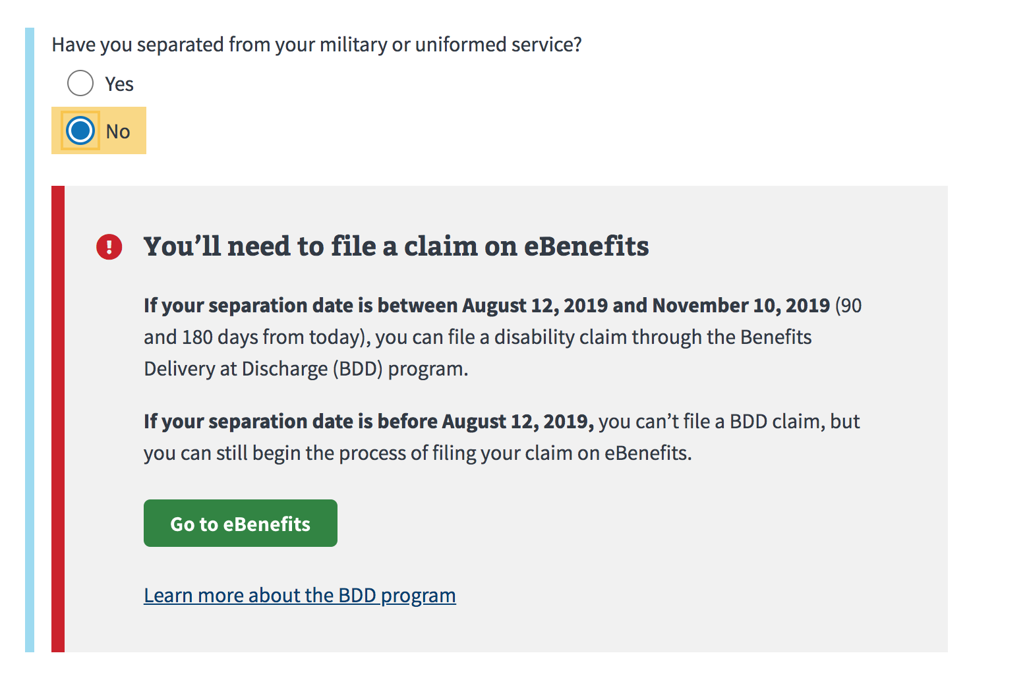Click the word eBenefits in the heading
This screenshot has height=676, width=1027.
pyautogui.click(x=587, y=246)
